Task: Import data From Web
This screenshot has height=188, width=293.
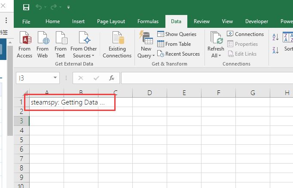Action: click(43, 45)
